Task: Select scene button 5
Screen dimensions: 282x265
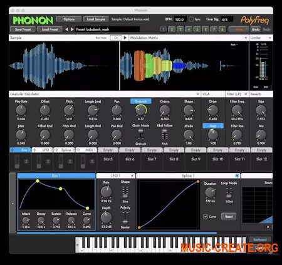Action: pos(197,29)
